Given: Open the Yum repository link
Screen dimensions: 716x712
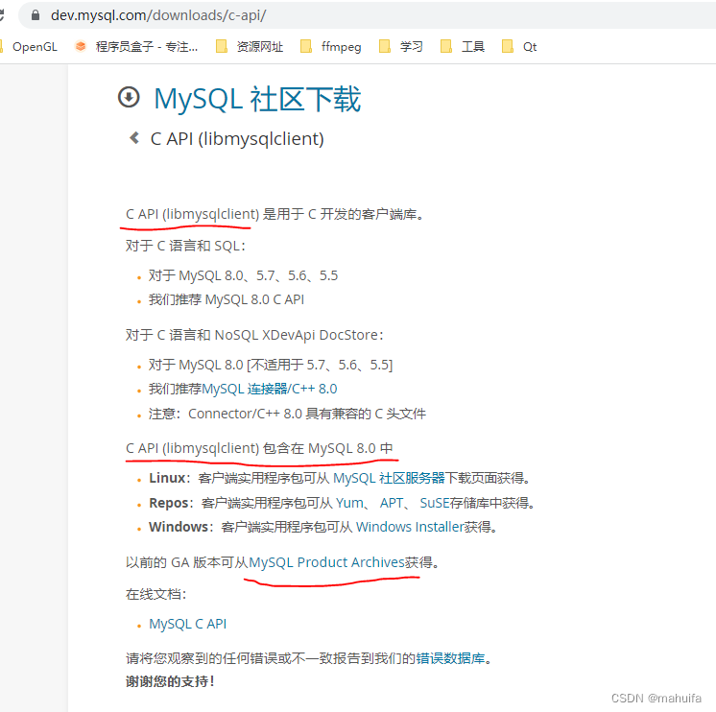Looking at the screenshot, I should click(x=349, y=503).
